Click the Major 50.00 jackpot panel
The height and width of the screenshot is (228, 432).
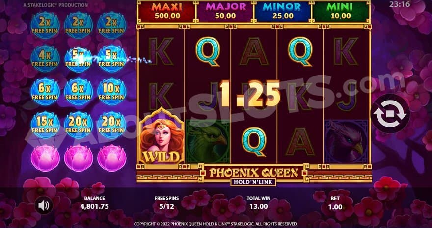click(225, 11)
